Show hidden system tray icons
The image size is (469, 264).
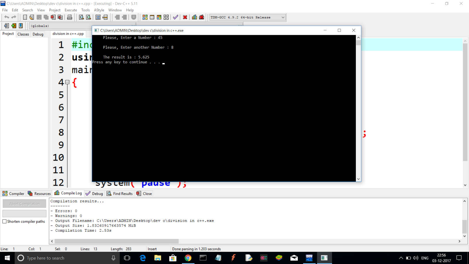tap(401, 258)
